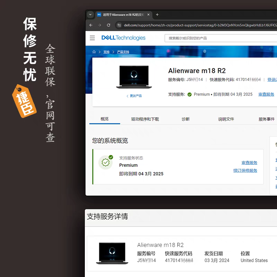Click the support status badge icon
Viewport: 277px width, 277px height.
pyautogui.click(x=106, y=162)
